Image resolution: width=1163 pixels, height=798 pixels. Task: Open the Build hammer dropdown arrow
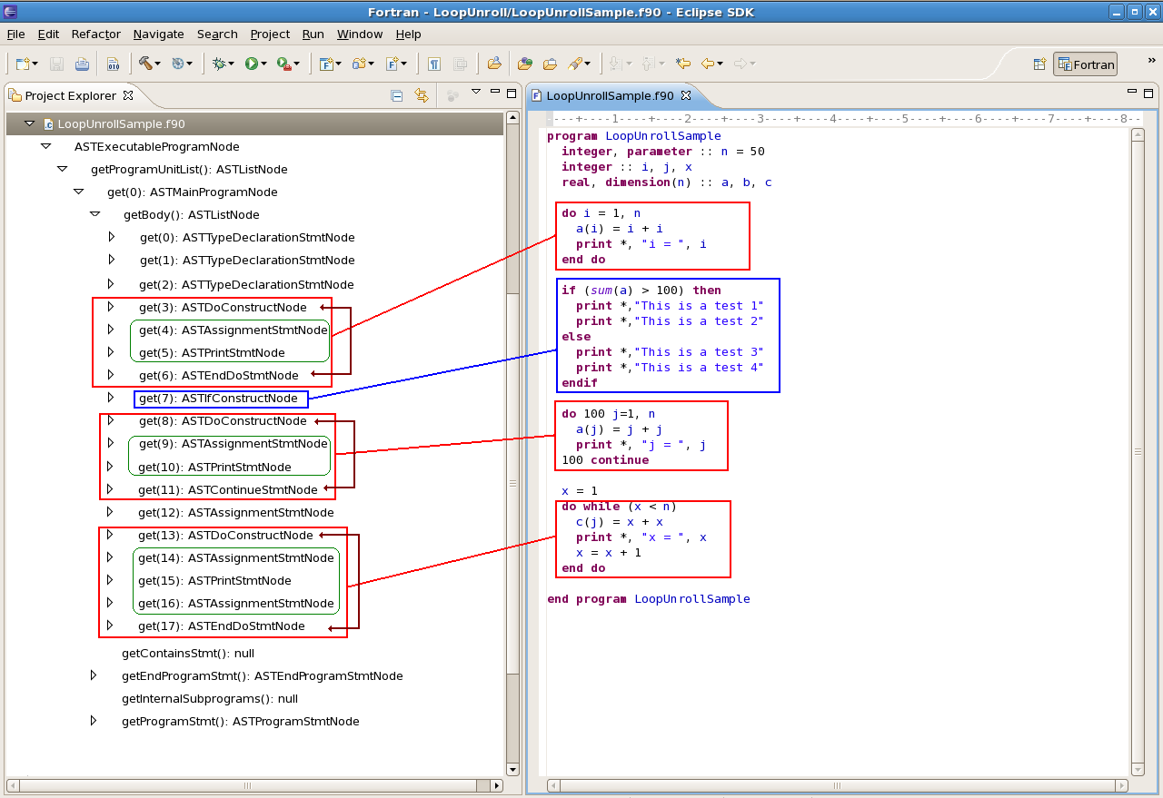pyautogui.click(x=157, y=64)
